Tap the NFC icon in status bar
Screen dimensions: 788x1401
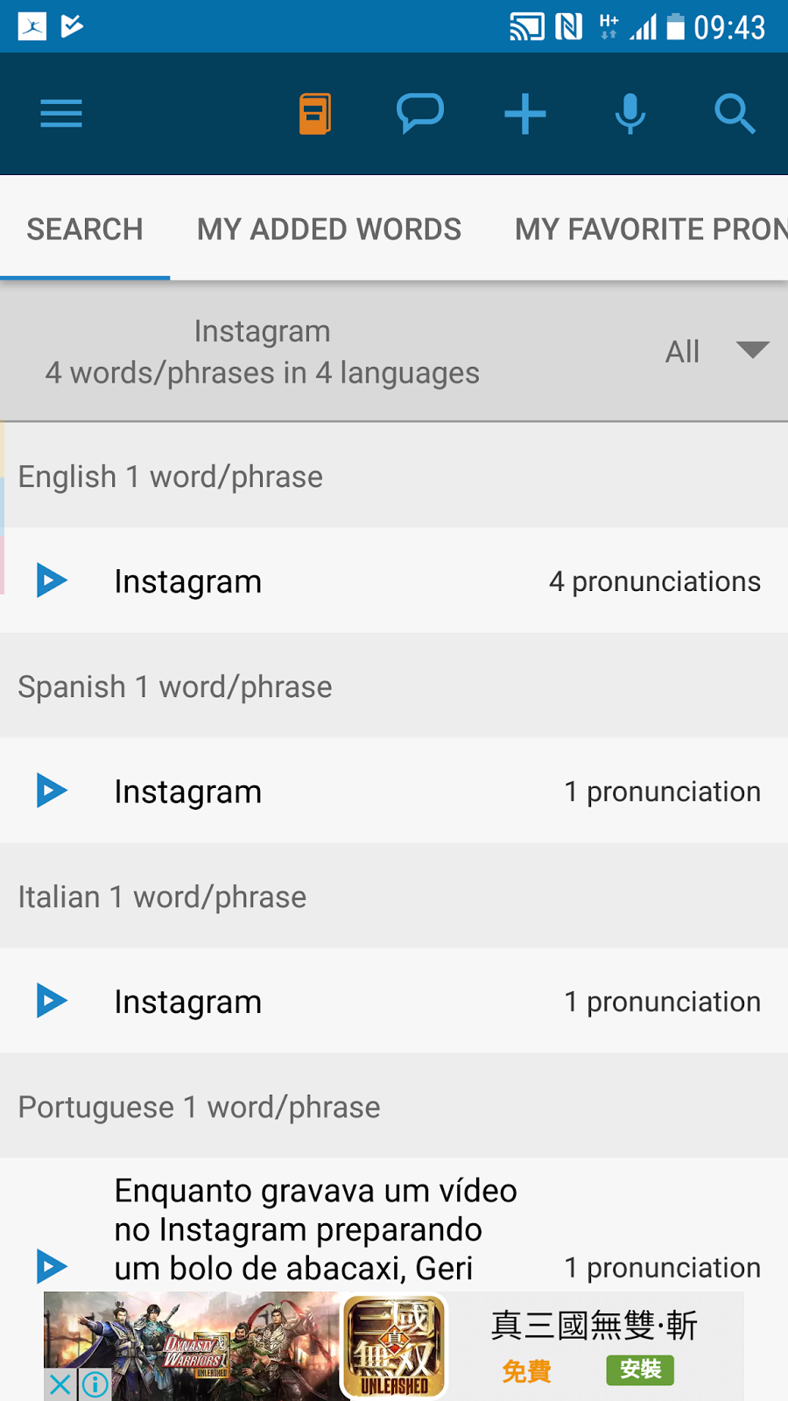coord(569,26)
